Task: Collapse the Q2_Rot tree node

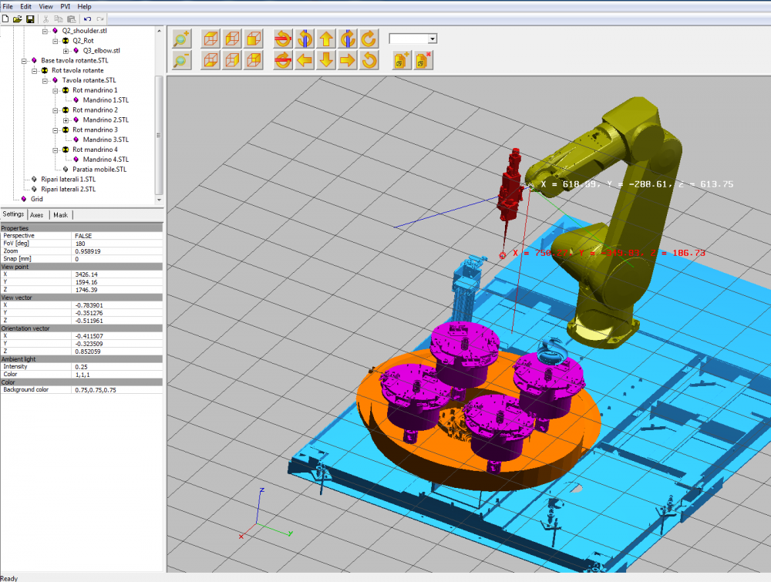Action: [56, 41]
